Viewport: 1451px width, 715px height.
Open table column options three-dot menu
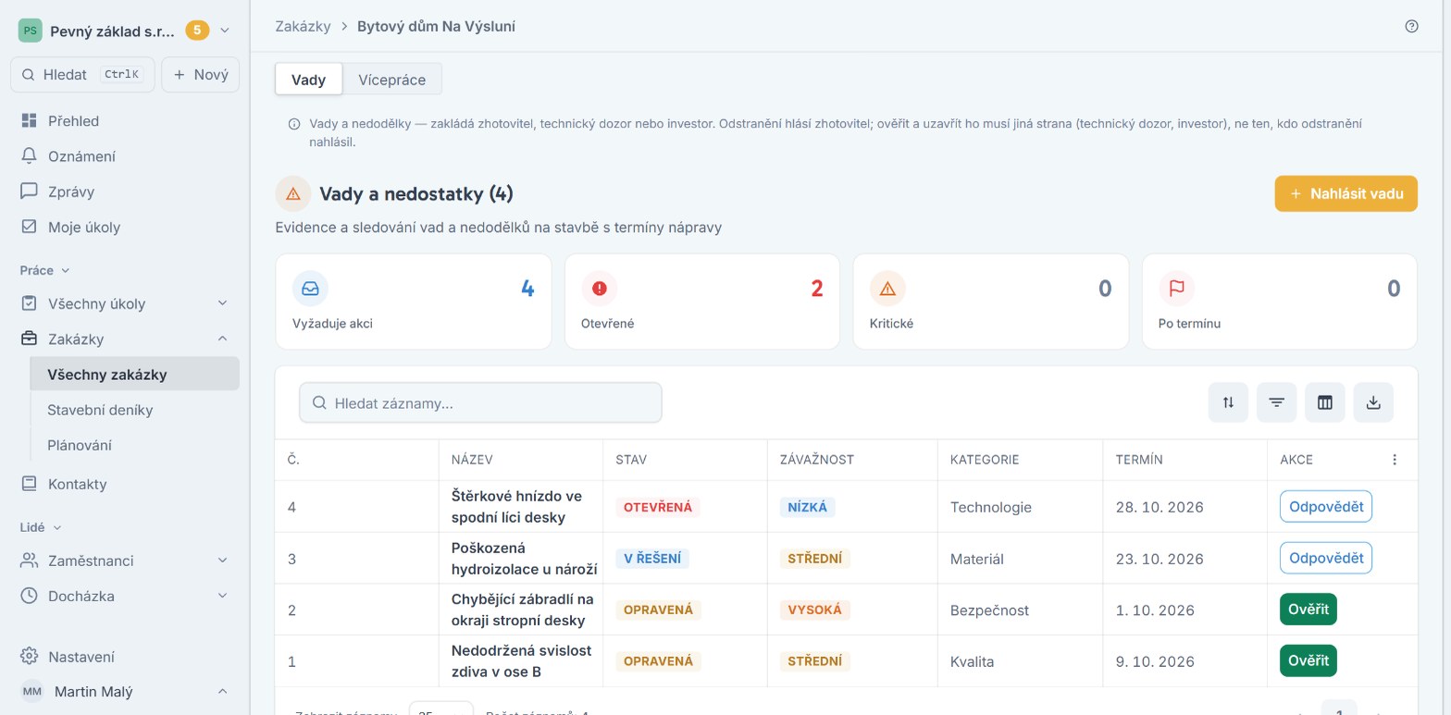(x=1395, y=460)
